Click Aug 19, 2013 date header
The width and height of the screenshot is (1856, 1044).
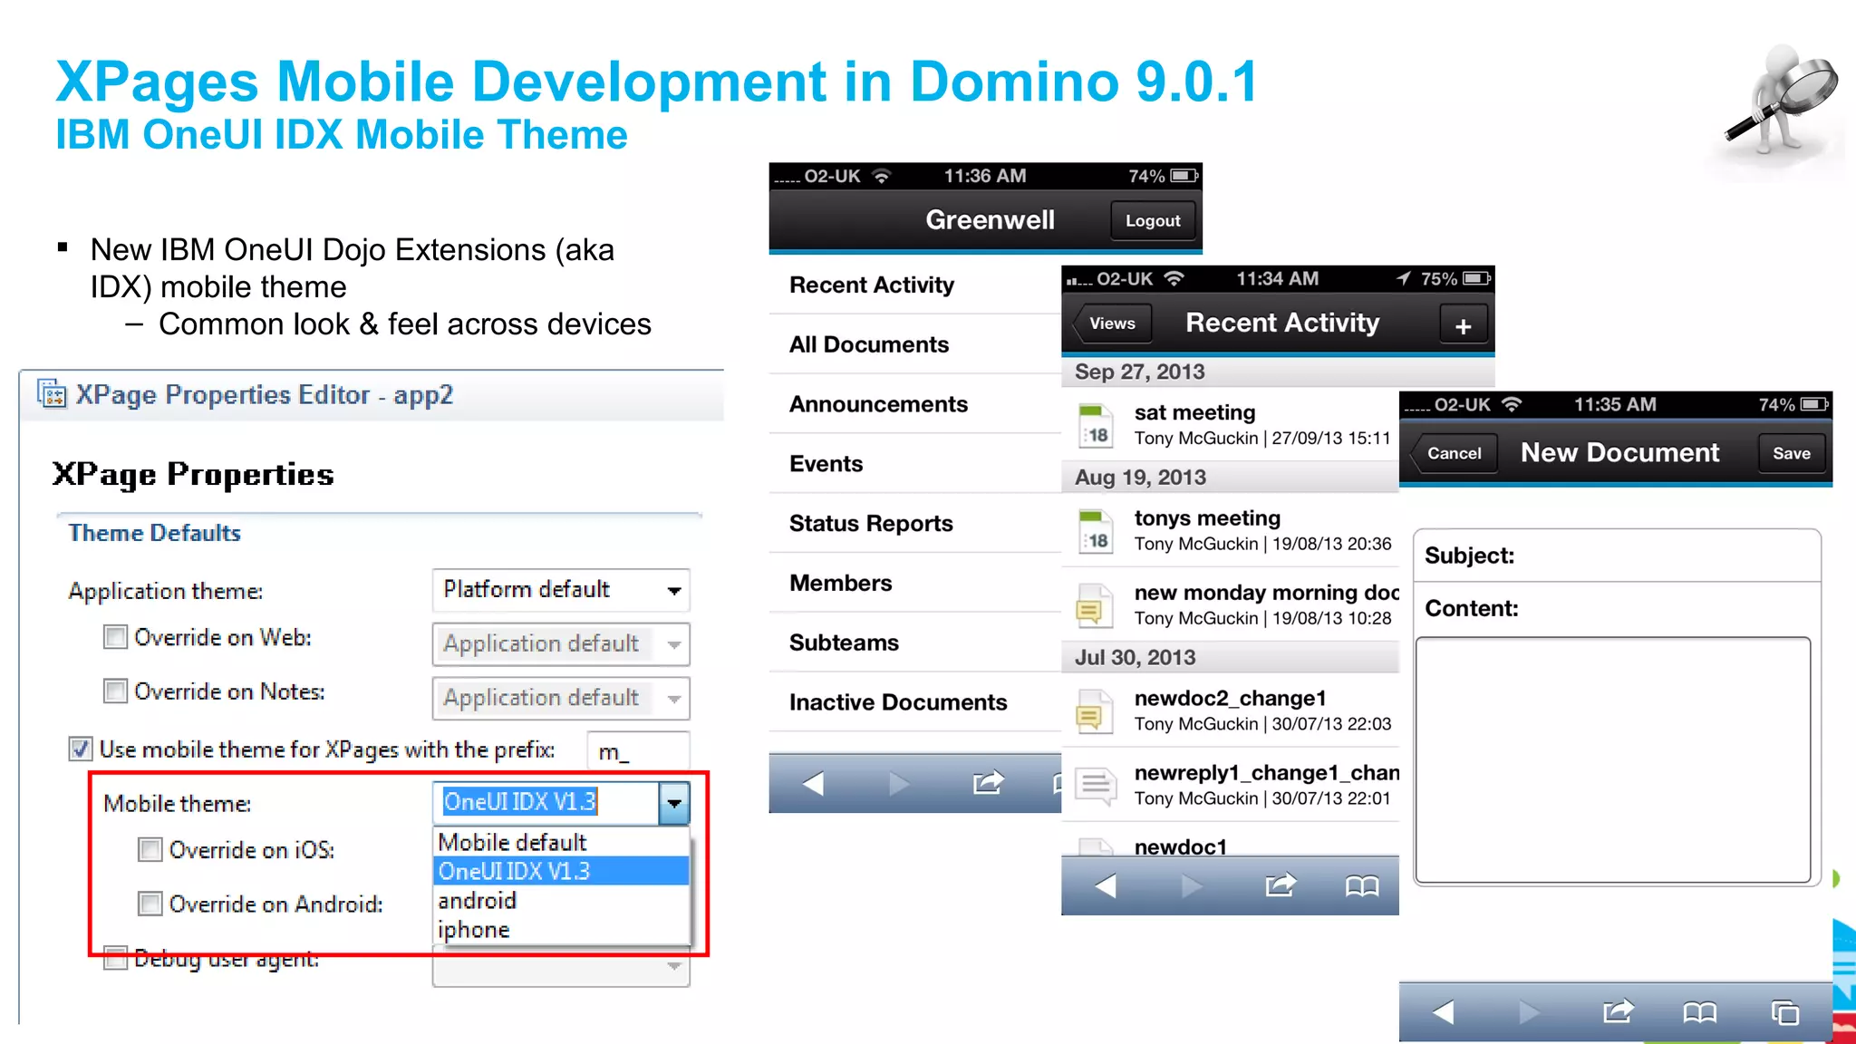click(1231, 478)
